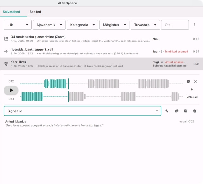Expand the Märgistus dropdown
The height and width of the screenshot is (184, 203).
coord(114,25)
